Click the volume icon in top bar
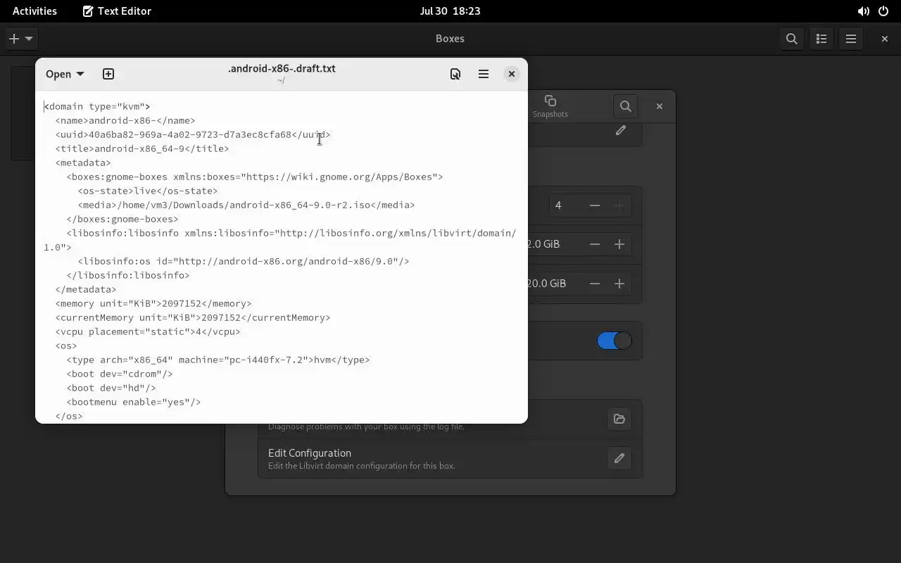Image resolution: width=901 pixels, height=563 pixels. [x=863, y=11]
